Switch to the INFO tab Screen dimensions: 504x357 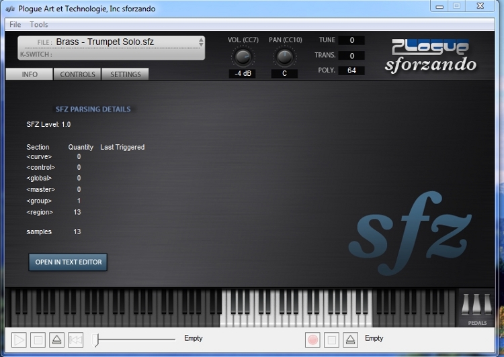[x=30, y=74]
